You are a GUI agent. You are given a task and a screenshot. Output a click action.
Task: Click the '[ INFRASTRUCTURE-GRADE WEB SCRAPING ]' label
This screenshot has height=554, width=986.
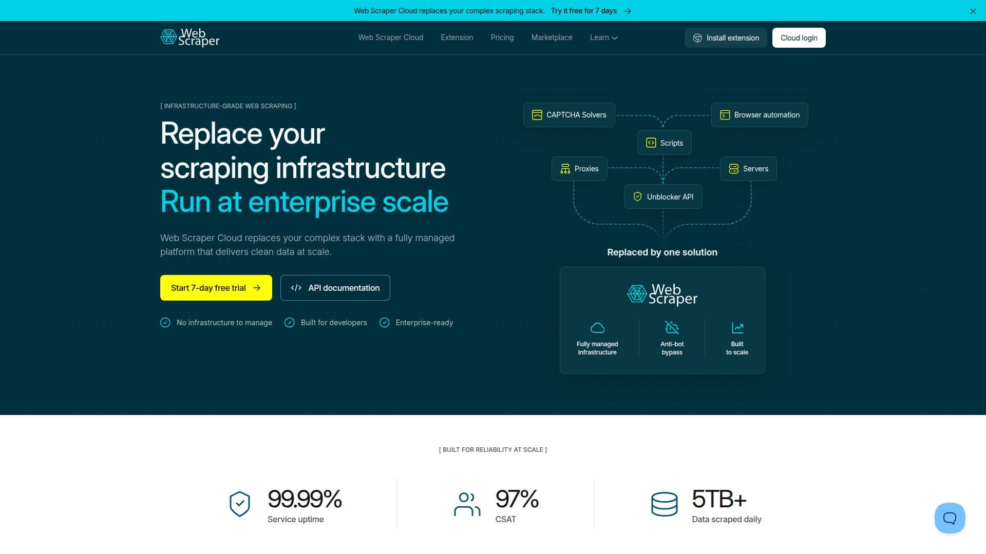click(x=228, y=106)
